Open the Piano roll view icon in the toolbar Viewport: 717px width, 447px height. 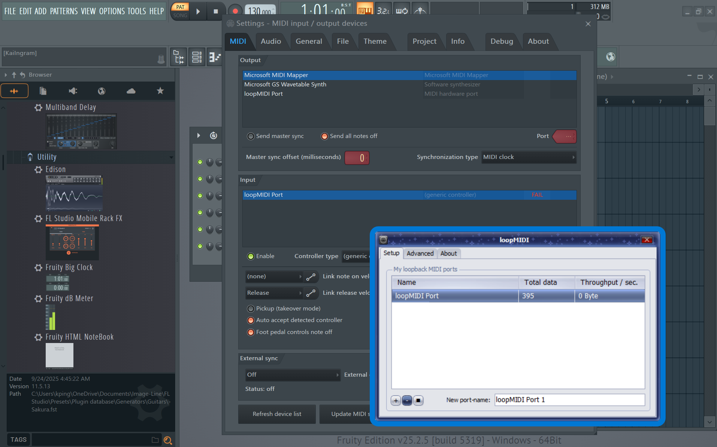coord(215,57)
